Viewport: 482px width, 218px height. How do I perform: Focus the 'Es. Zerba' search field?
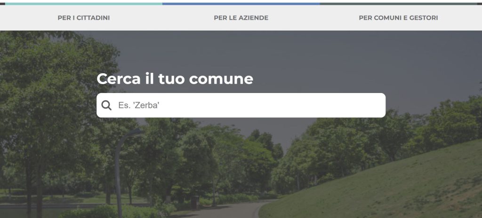(241, 105)
